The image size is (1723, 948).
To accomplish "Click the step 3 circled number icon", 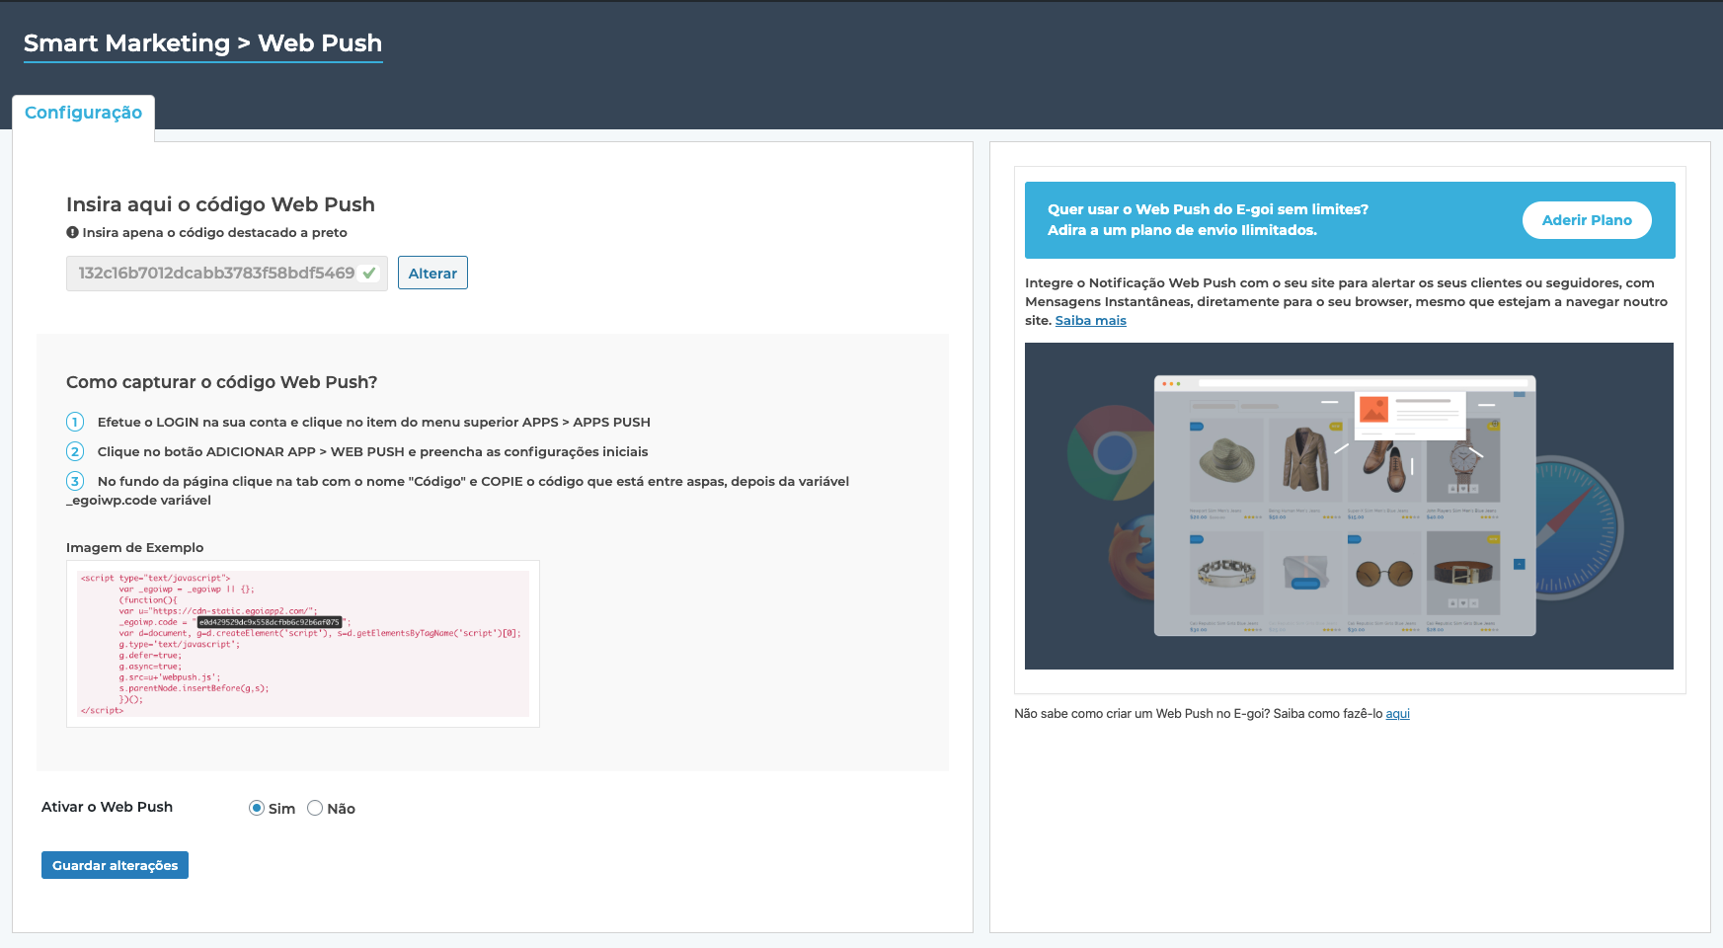I will click(x=75, y=481).
